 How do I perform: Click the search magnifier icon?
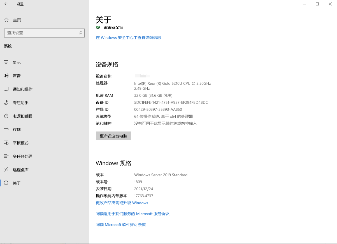point(80,33)
